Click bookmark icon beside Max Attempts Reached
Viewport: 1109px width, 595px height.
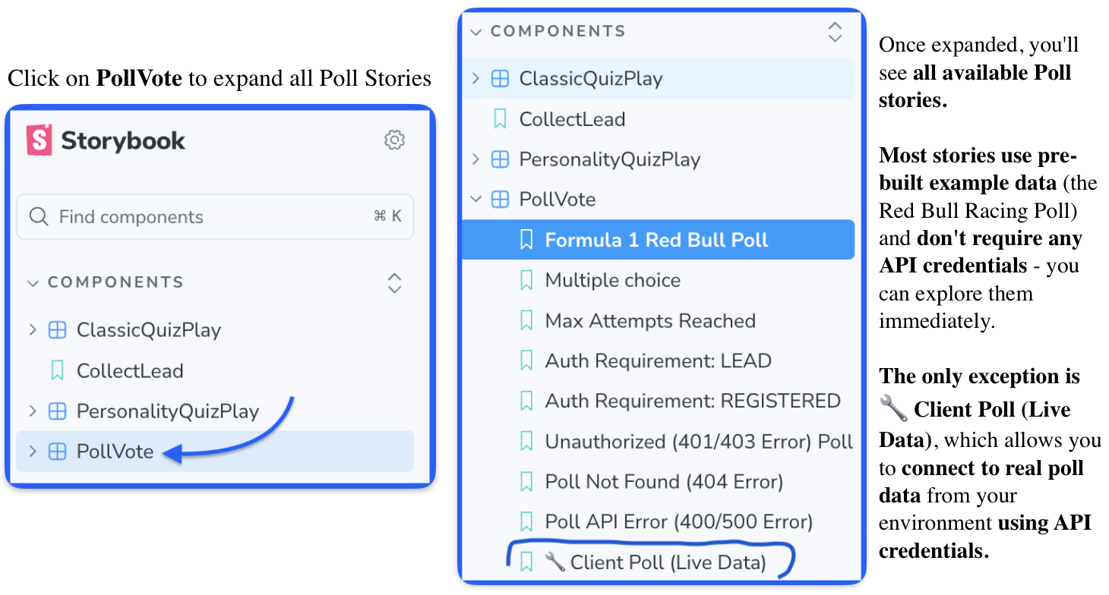[526, 321]
